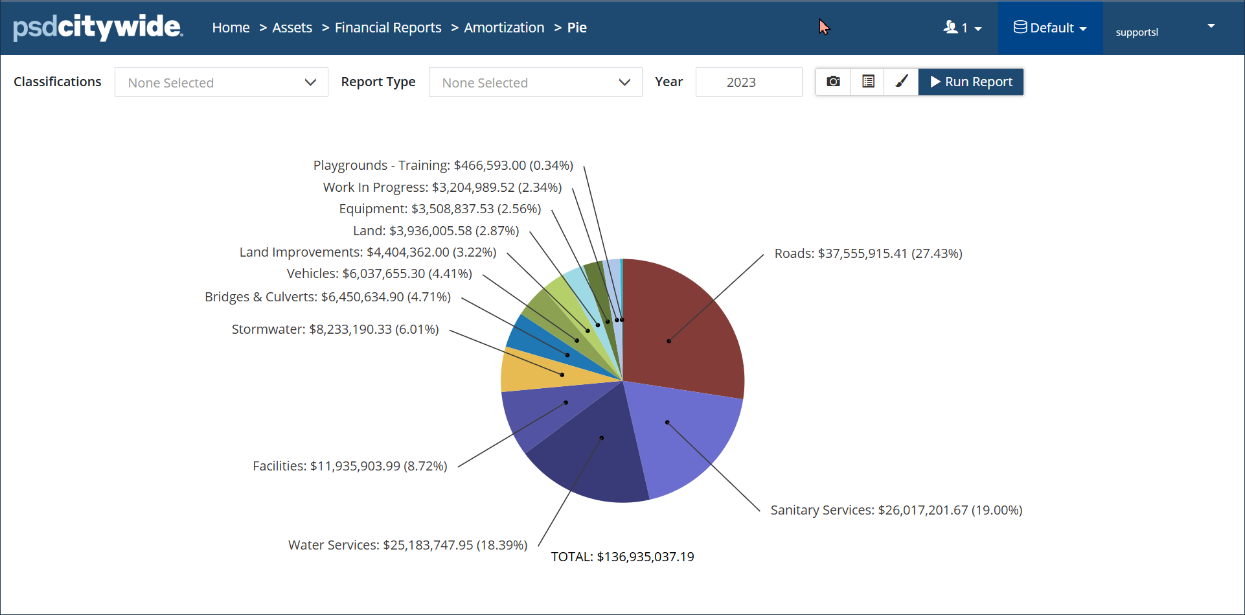Select the Sanitary Services pie slice
The height and width of the screenshot is (615, 1245).
[687, 434]
